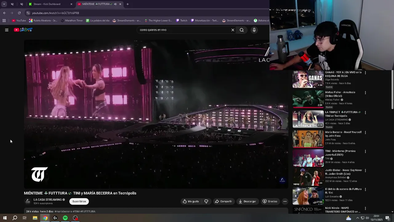Go back with the browser back arrow
This screenshot has height=222, width=394.
pyautogui.click(x=4, y=13)
